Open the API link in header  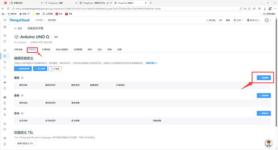pyautogui.click(x=220, y=20)
